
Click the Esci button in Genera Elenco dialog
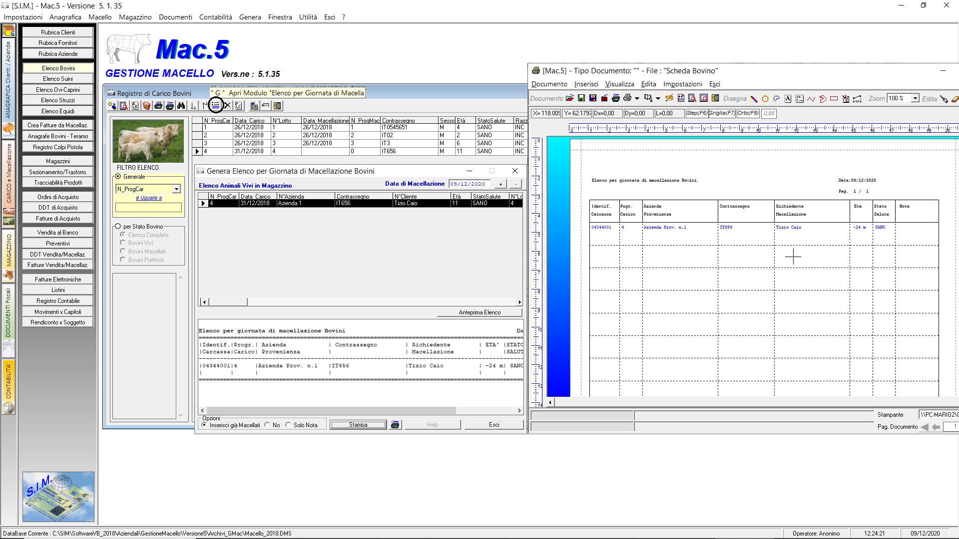click(x=494, y=425)
